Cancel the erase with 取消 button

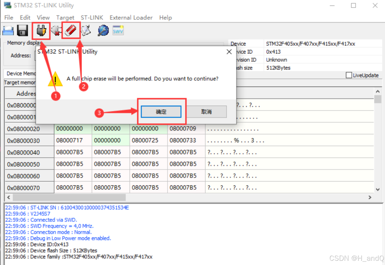[206, 112]
